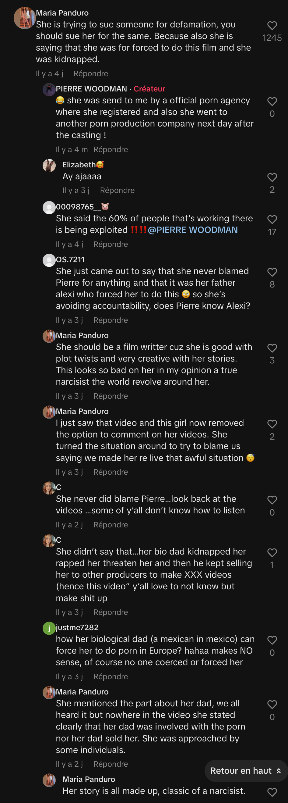Screen dimensions: 288x803
Task: Click Répondre under PIERRE WOODMAN's reply
Action: coord(111,150)
